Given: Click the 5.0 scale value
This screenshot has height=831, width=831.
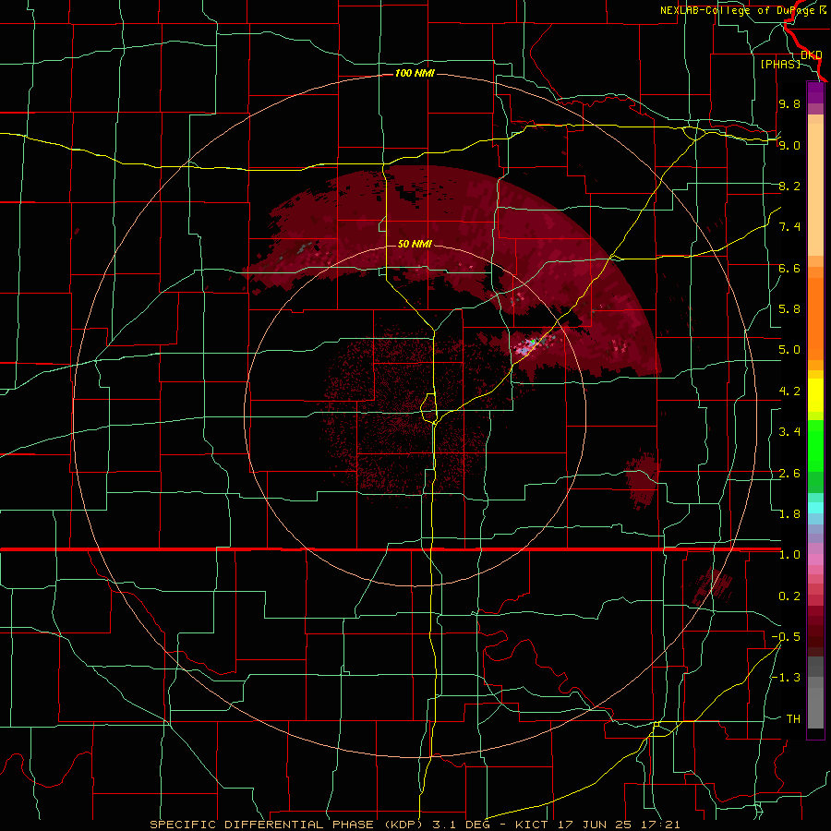Looking at the screenshot, I should [x=789, y=350].
